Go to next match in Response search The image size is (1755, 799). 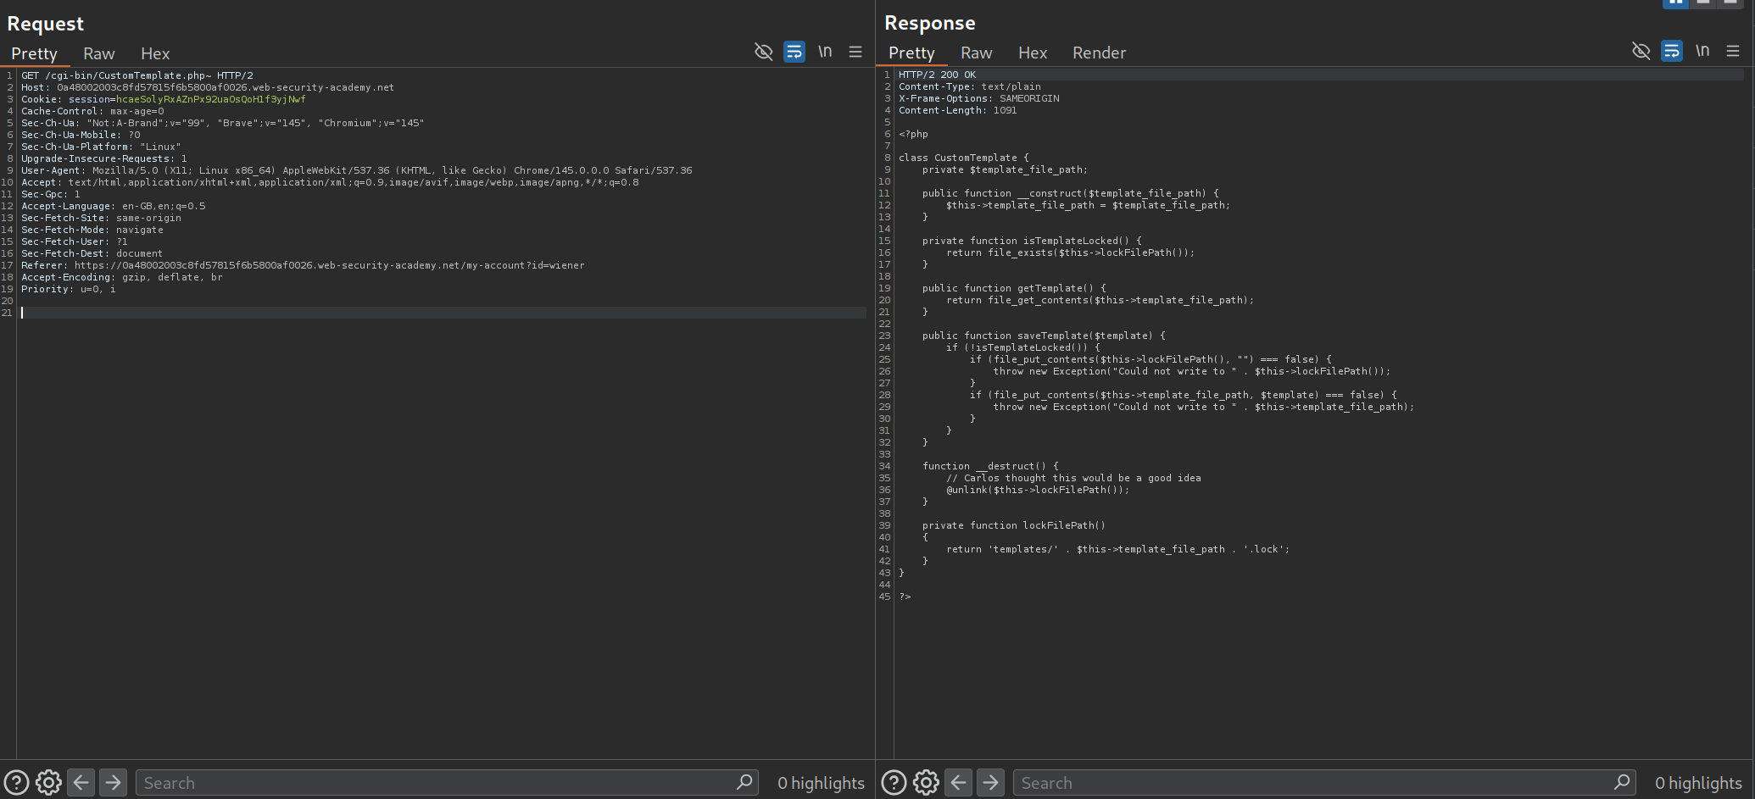point(990,782)
